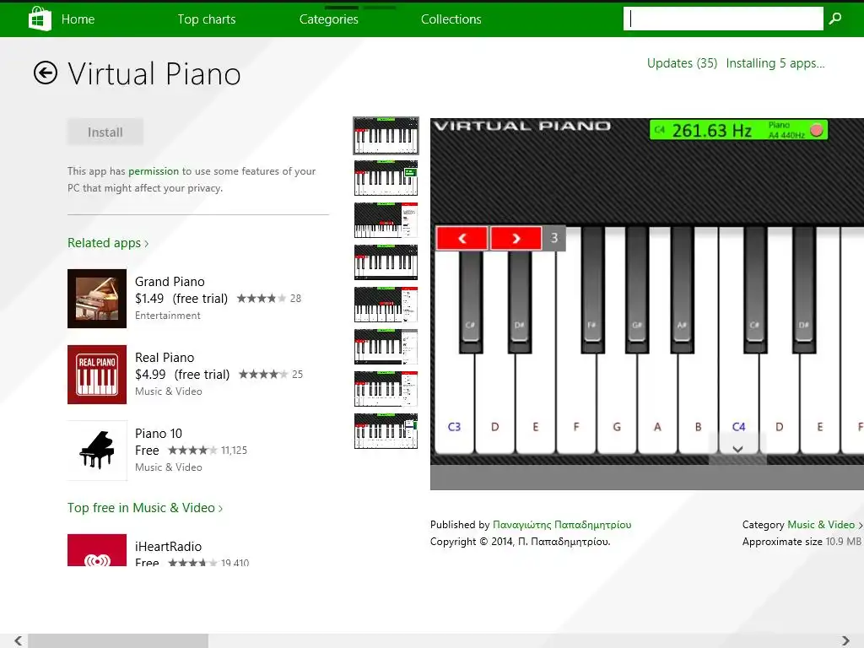The width and height of the screenshot is (864, 648).
Task: Click octave number 3 box
Action: pyautogui.click(x=554, y=238)
